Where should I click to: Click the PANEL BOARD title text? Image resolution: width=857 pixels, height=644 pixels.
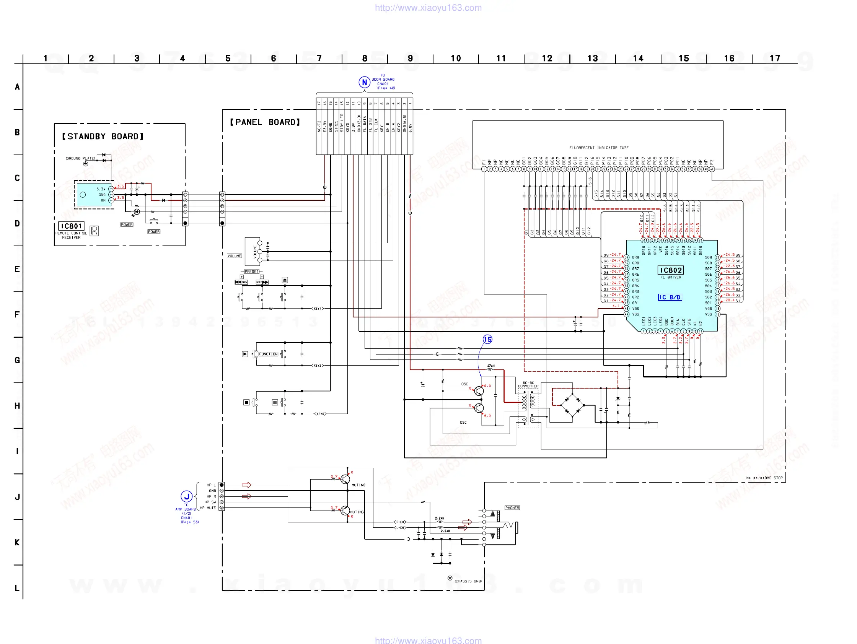[265, 122]
